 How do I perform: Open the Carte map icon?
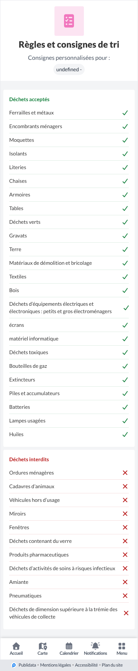(x=43, y=646)
